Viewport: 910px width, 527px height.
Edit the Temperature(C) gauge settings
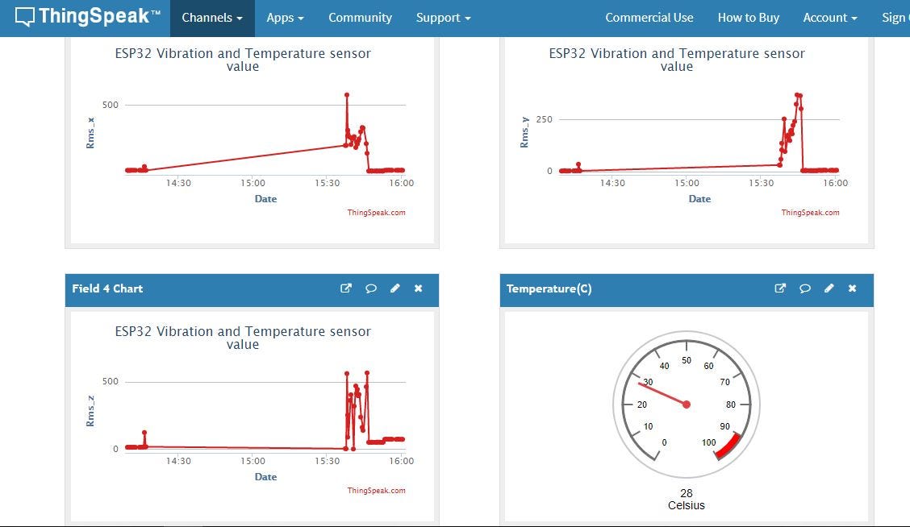point(829,288)
